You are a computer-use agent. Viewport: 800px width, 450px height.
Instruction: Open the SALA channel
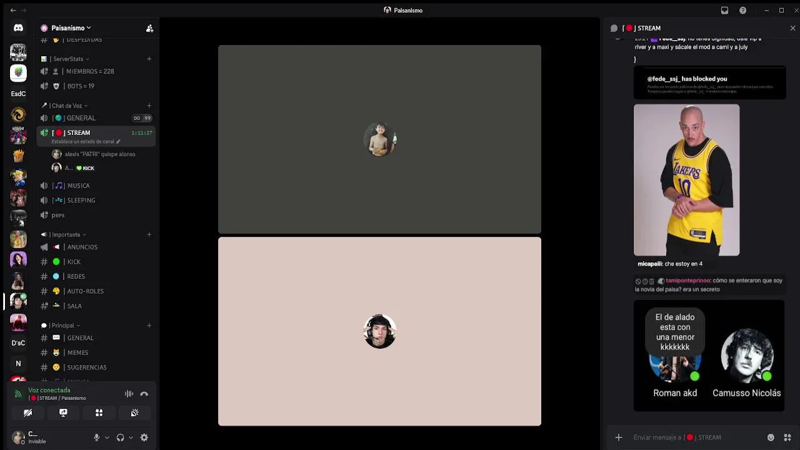pyautogui.click(x=96, y=306)
